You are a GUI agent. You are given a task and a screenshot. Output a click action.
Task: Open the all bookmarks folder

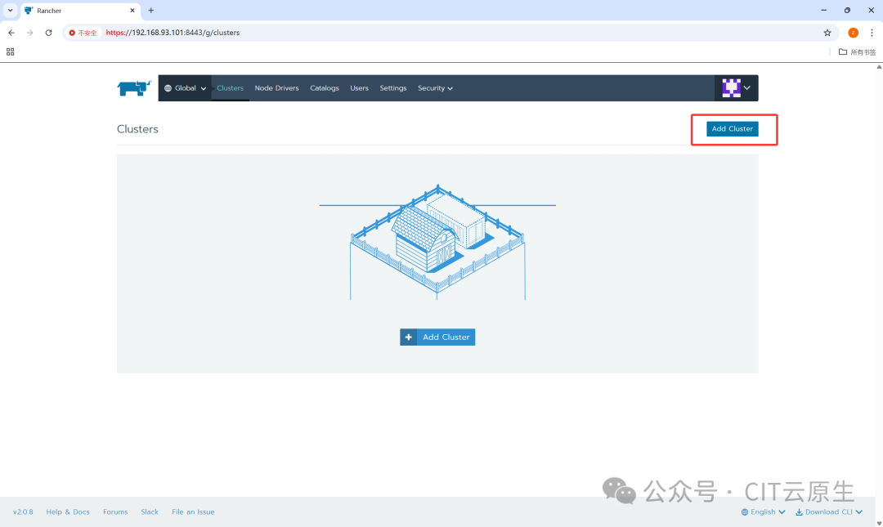click(x=857, y=51)
